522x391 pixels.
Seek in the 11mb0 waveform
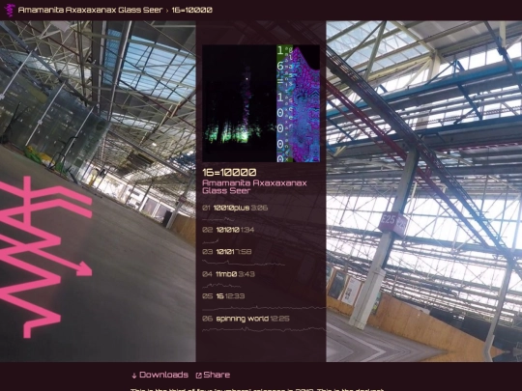tap(221, 285)
